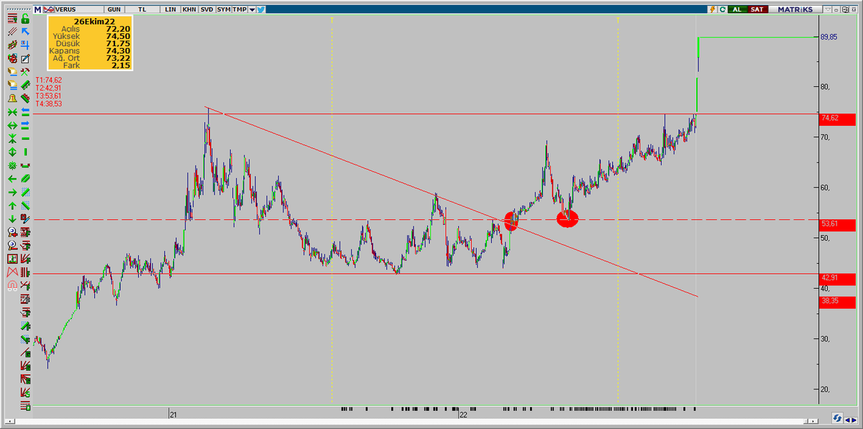Click the T4:38,53 trend label
The width and height of the screenshot is (863, 429).
[49, 104]
